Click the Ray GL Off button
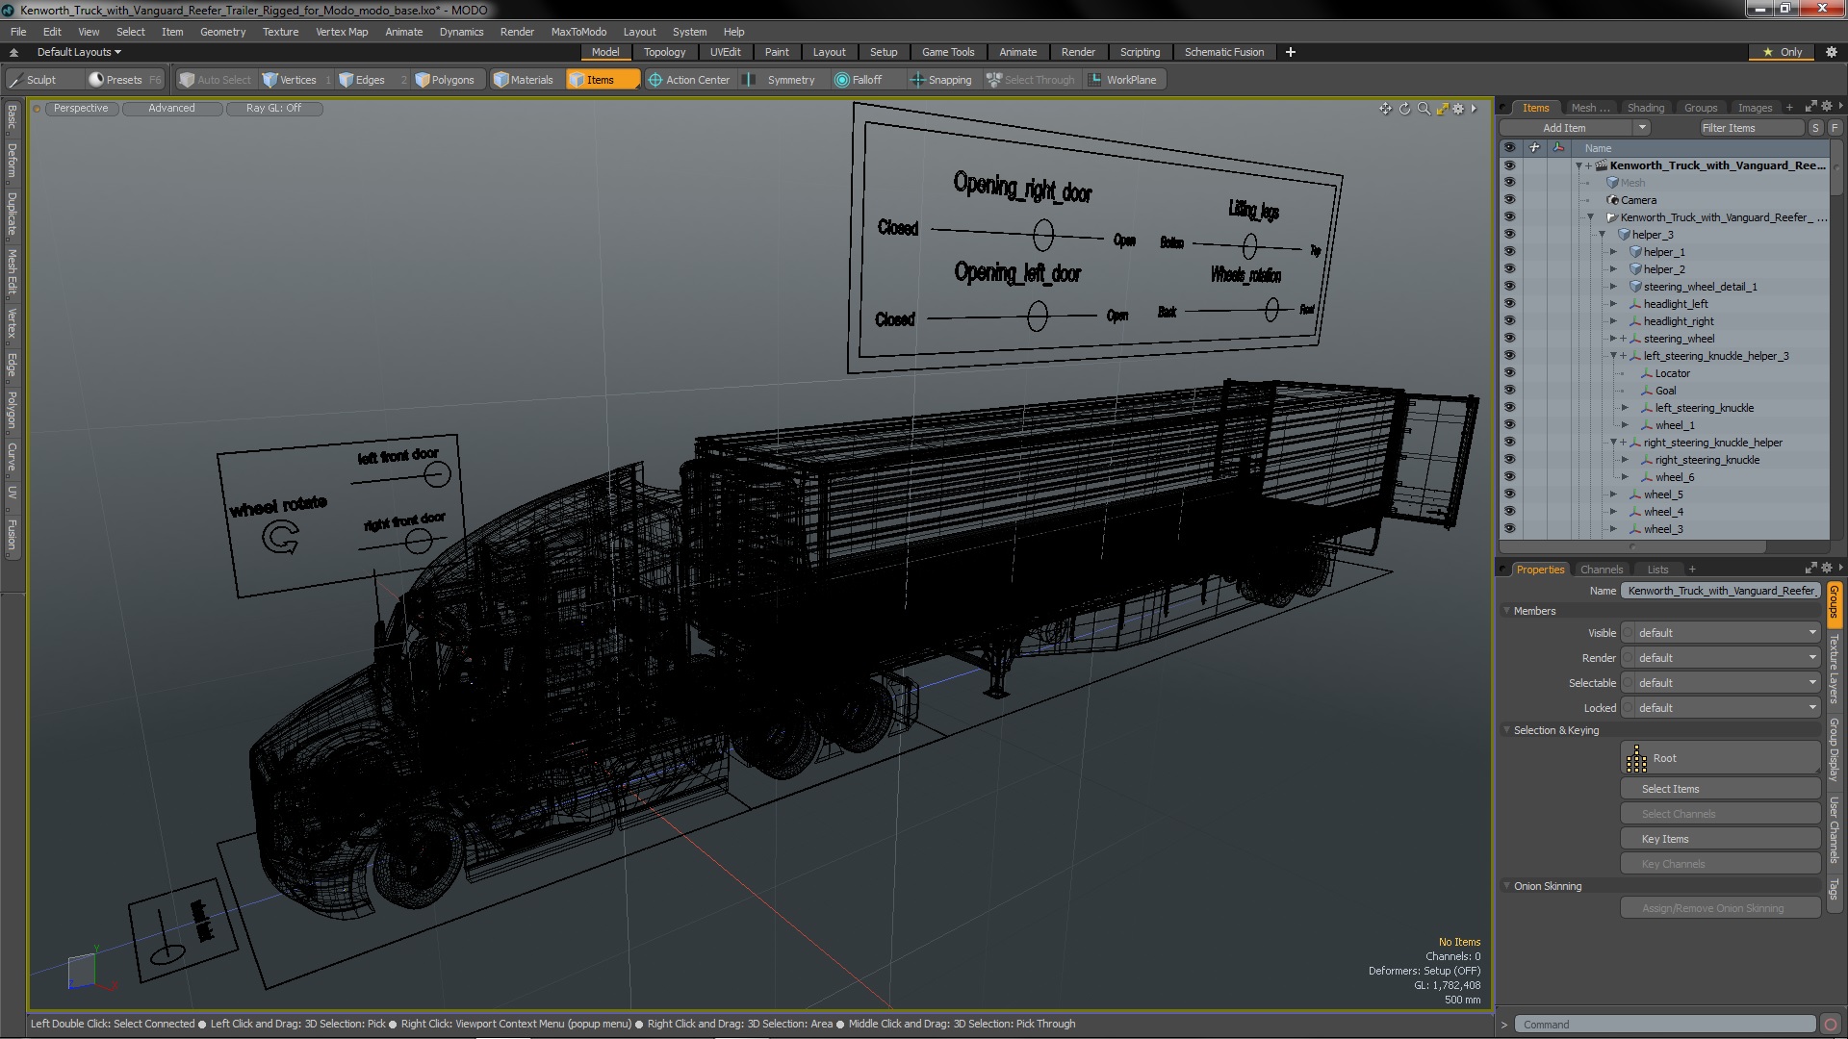This screenshot has height=1039, width=1848. point(273,108)
